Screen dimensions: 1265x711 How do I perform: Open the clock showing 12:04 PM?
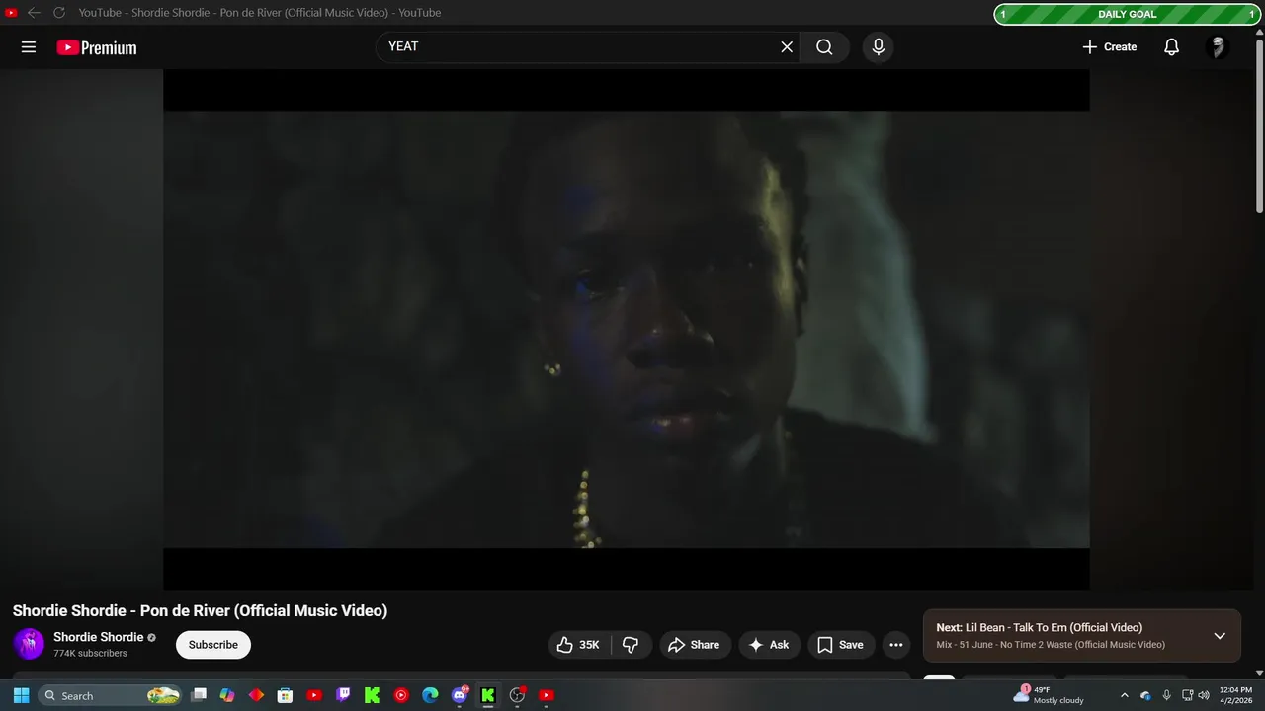pyautogui.click(x=1235, y=695)
